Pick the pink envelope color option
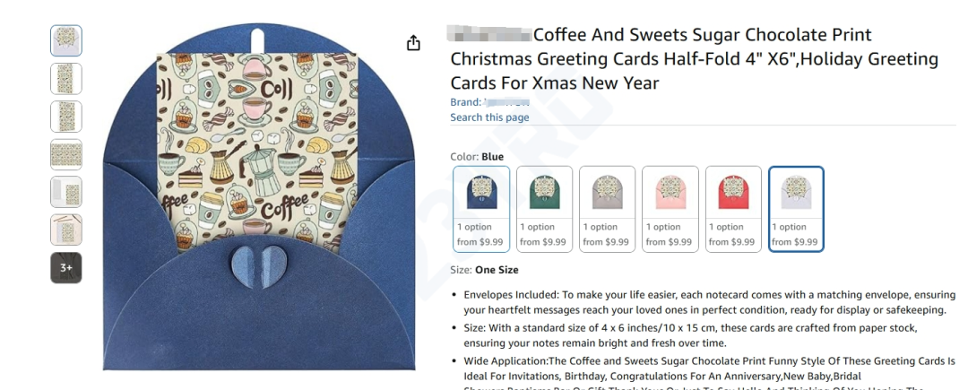 (670, 209)
